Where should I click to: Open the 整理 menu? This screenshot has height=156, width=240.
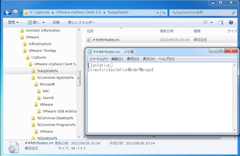(x=13, y=22)
